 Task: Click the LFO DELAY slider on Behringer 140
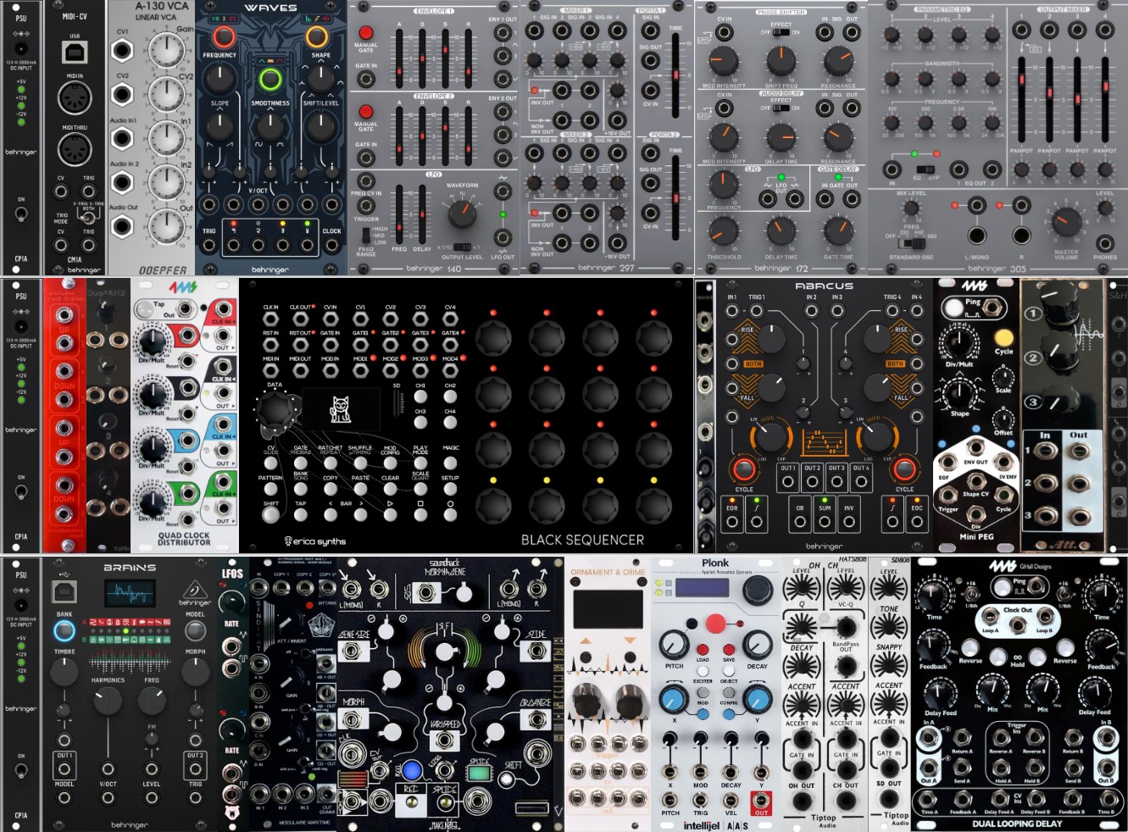[x=422, y=213]
